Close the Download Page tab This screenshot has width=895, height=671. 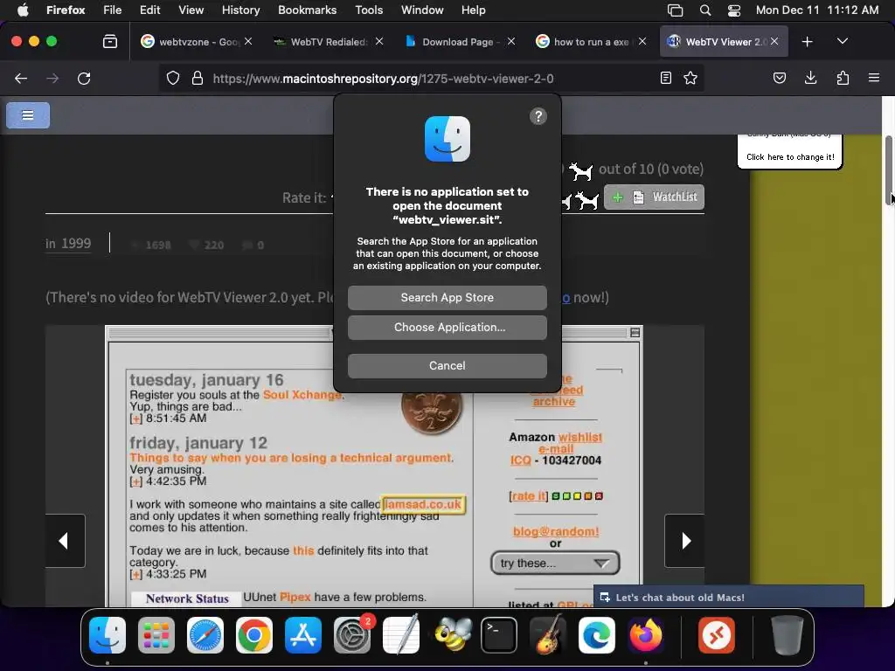tap(510, 41)
